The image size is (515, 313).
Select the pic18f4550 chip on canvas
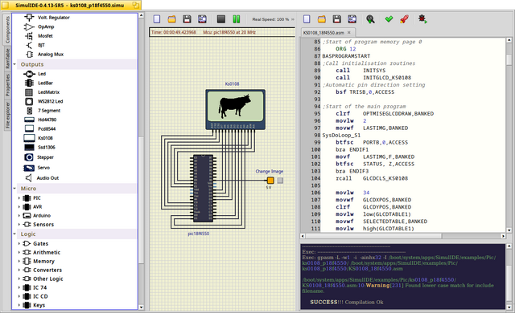click(203, 189)
